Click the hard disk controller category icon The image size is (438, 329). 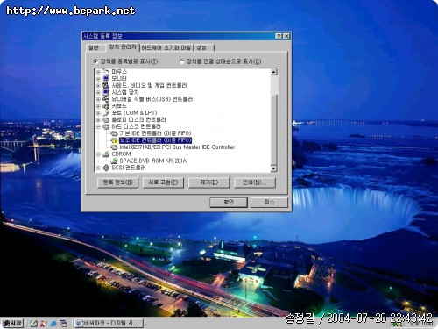pos(106,126)
